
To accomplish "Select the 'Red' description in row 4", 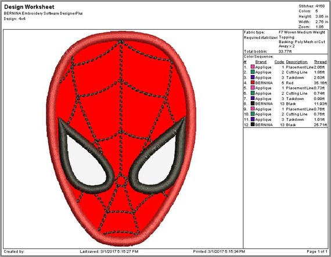I will [290, 83].
